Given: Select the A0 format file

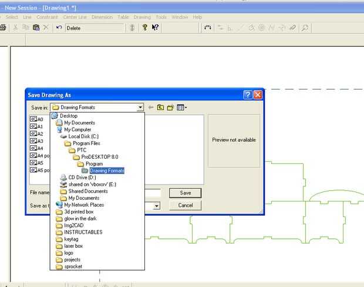Looking at the screenshot, I should point(36,119).
